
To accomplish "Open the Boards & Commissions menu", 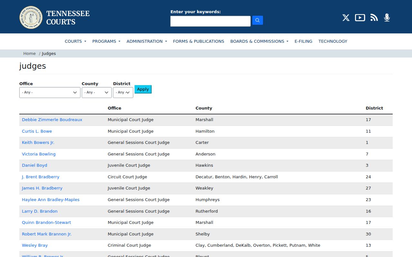I will (x=259, y=41).
